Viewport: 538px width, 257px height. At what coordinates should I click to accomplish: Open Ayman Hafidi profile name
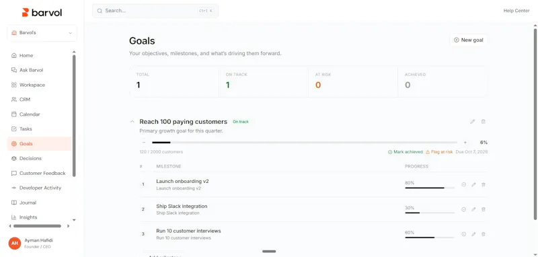(x=39, y=241)
